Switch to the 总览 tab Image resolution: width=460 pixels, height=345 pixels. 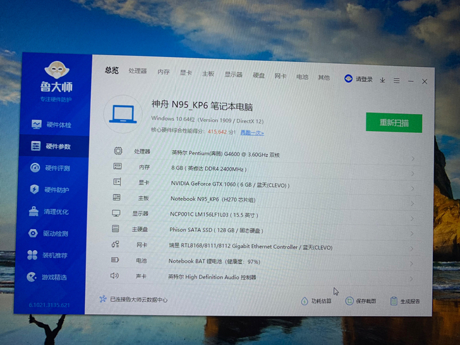click(x=112, y=70)
